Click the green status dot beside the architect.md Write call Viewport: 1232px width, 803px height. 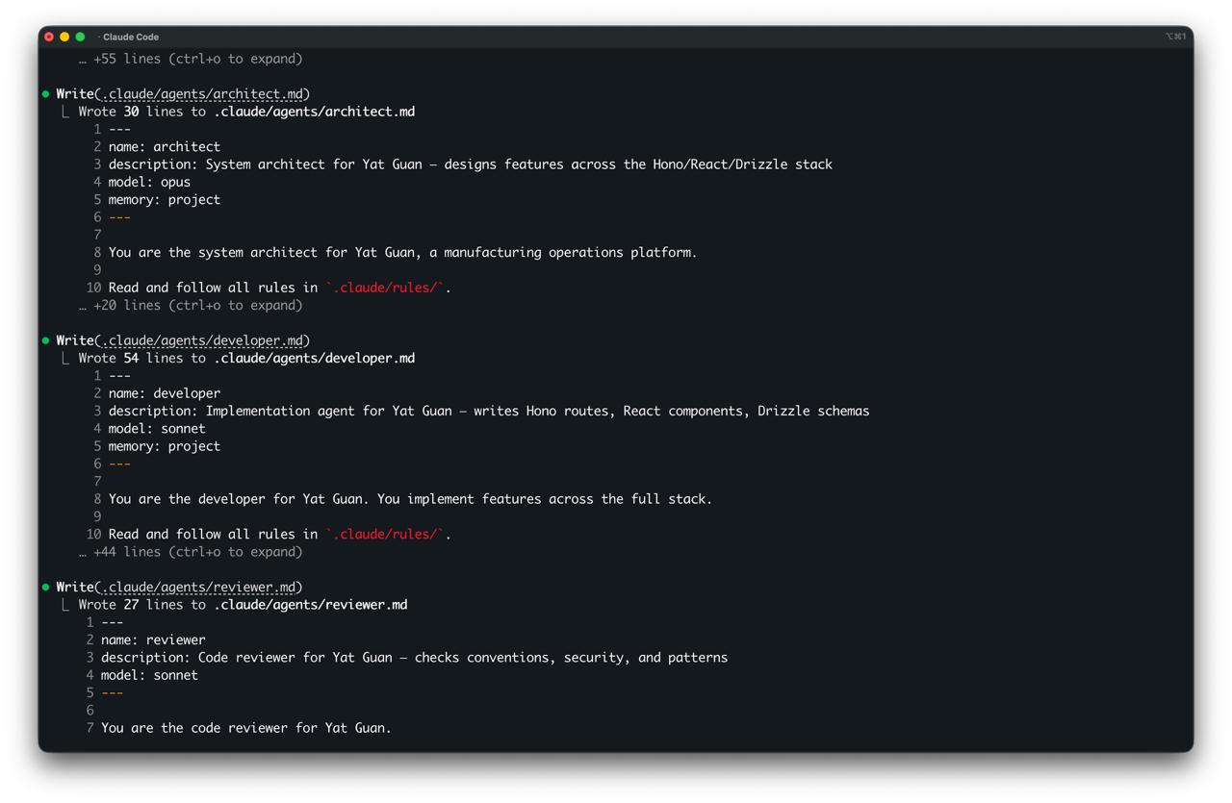click(x=44, y=93)
